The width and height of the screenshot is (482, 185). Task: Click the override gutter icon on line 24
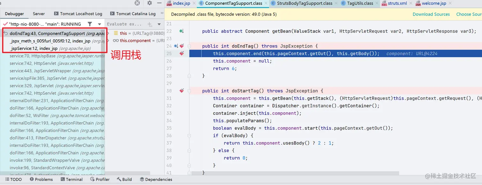pos(176,46)
